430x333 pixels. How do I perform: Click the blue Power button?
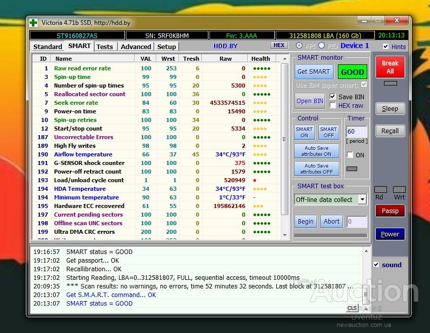point(390,234)
